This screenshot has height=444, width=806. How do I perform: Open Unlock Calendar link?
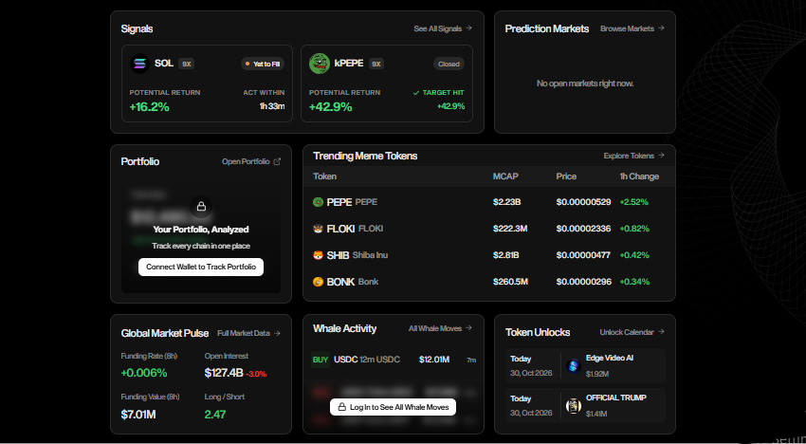(x=632, y=332)
